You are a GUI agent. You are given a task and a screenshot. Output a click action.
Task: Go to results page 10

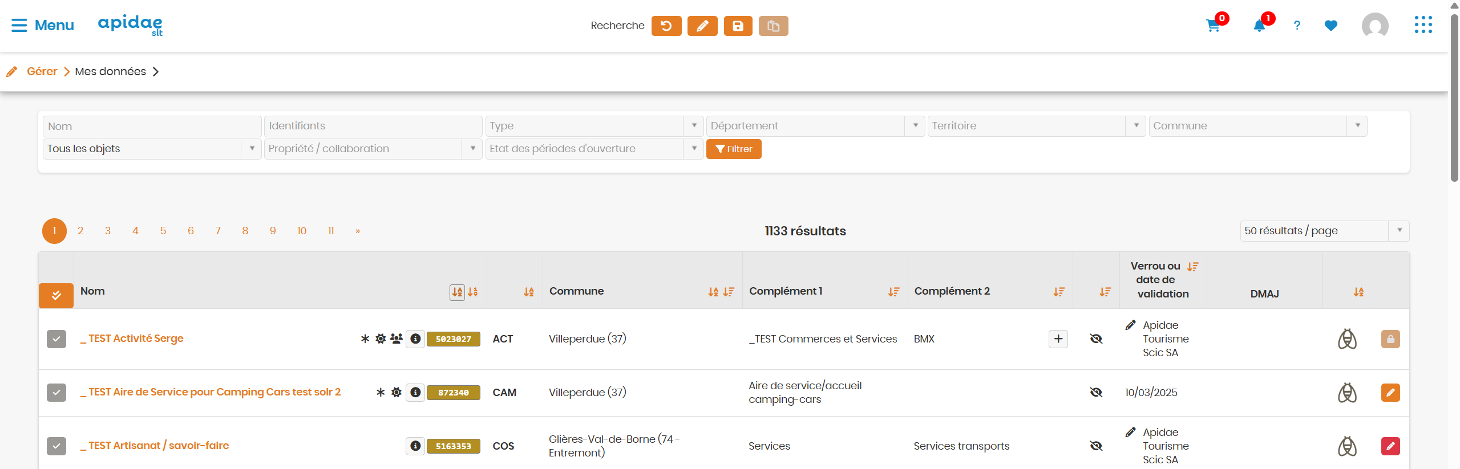tap(302, 231)
